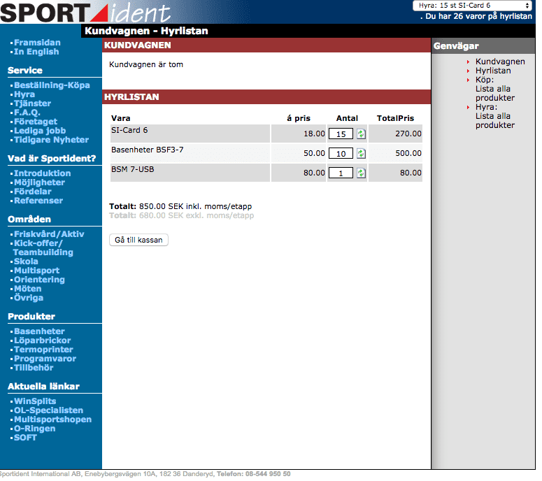542x481 pixels.
Task: Open Företaget link
Action: pos(36,122)
